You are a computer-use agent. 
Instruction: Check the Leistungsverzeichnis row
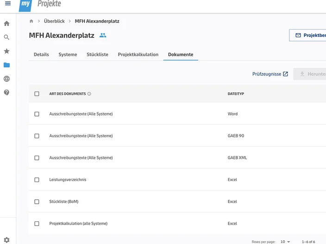tap(37, 180)
